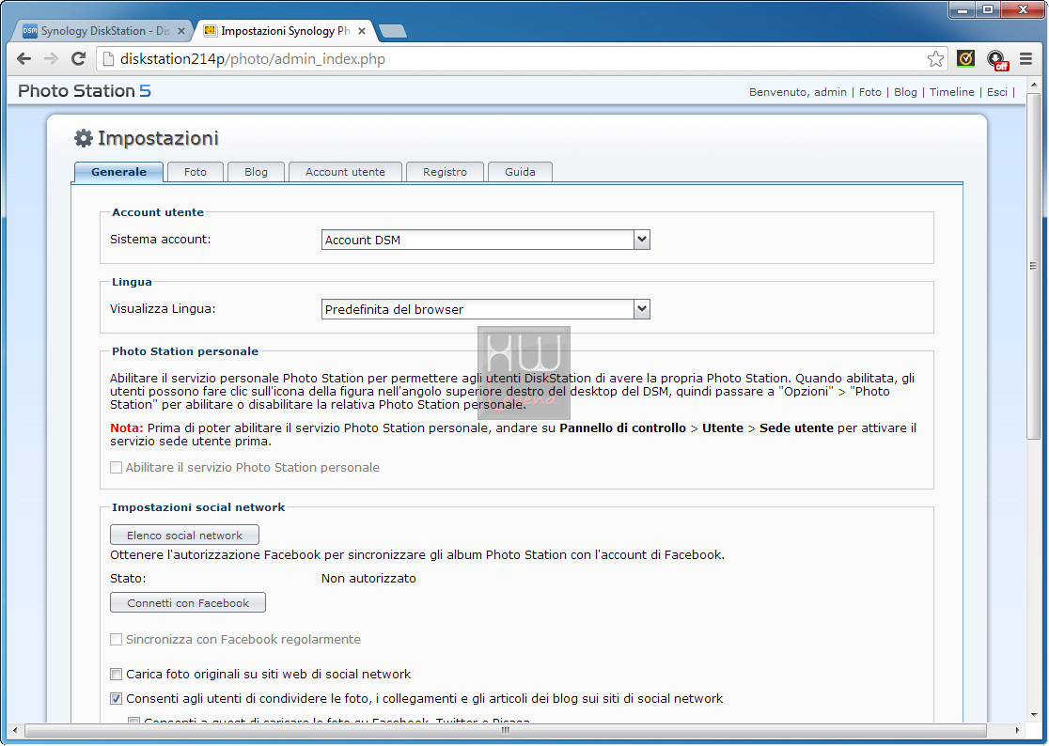Click the 'Impostazioni social network' section heading
The image size is (1049, 746).
[x=198, y=507]
